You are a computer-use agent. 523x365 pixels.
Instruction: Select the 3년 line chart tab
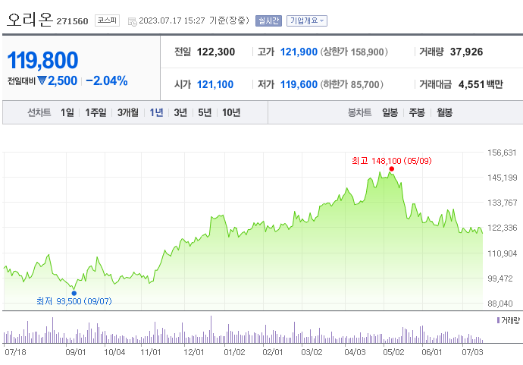point(180,112)
